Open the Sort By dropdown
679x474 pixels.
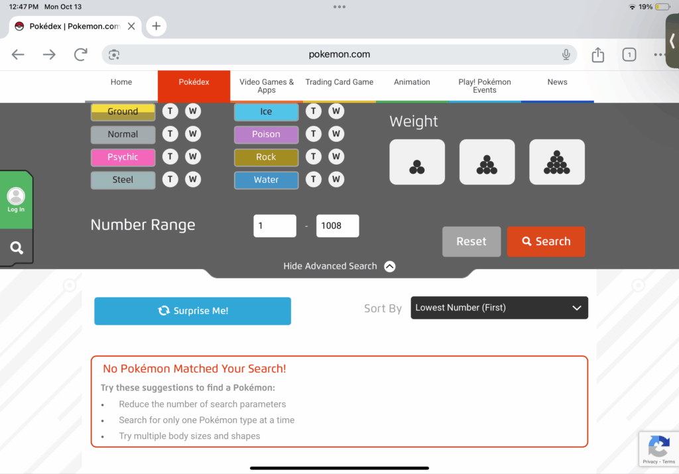[499, 308]
